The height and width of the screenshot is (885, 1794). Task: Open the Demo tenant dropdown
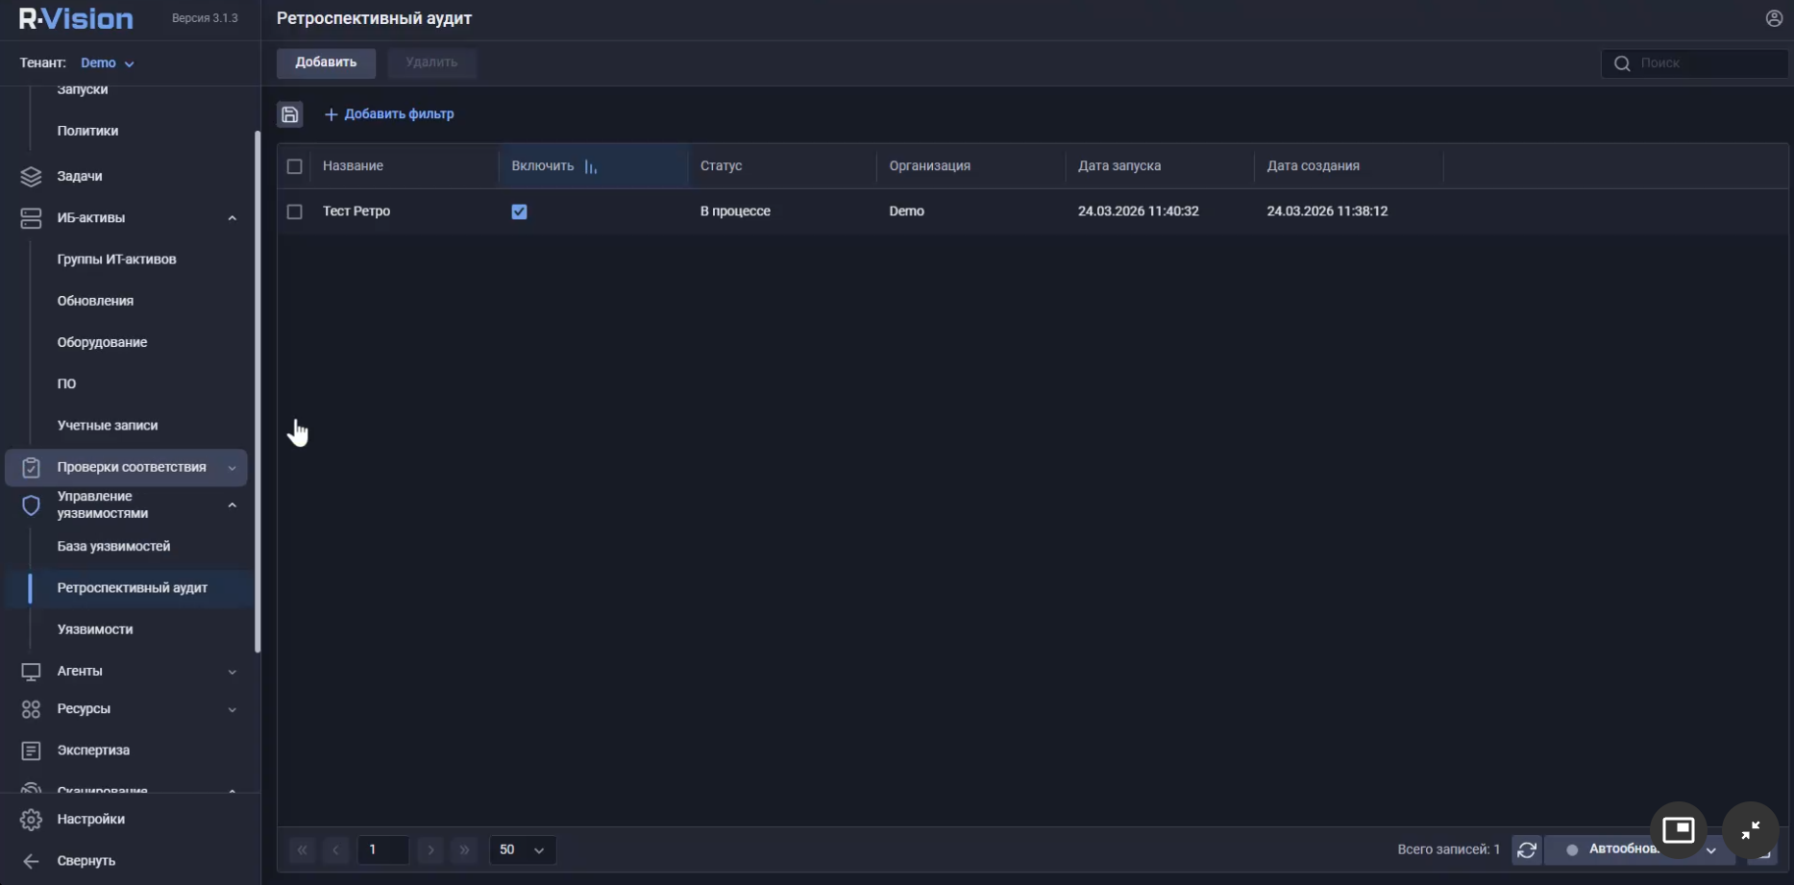tap(107, 63)
